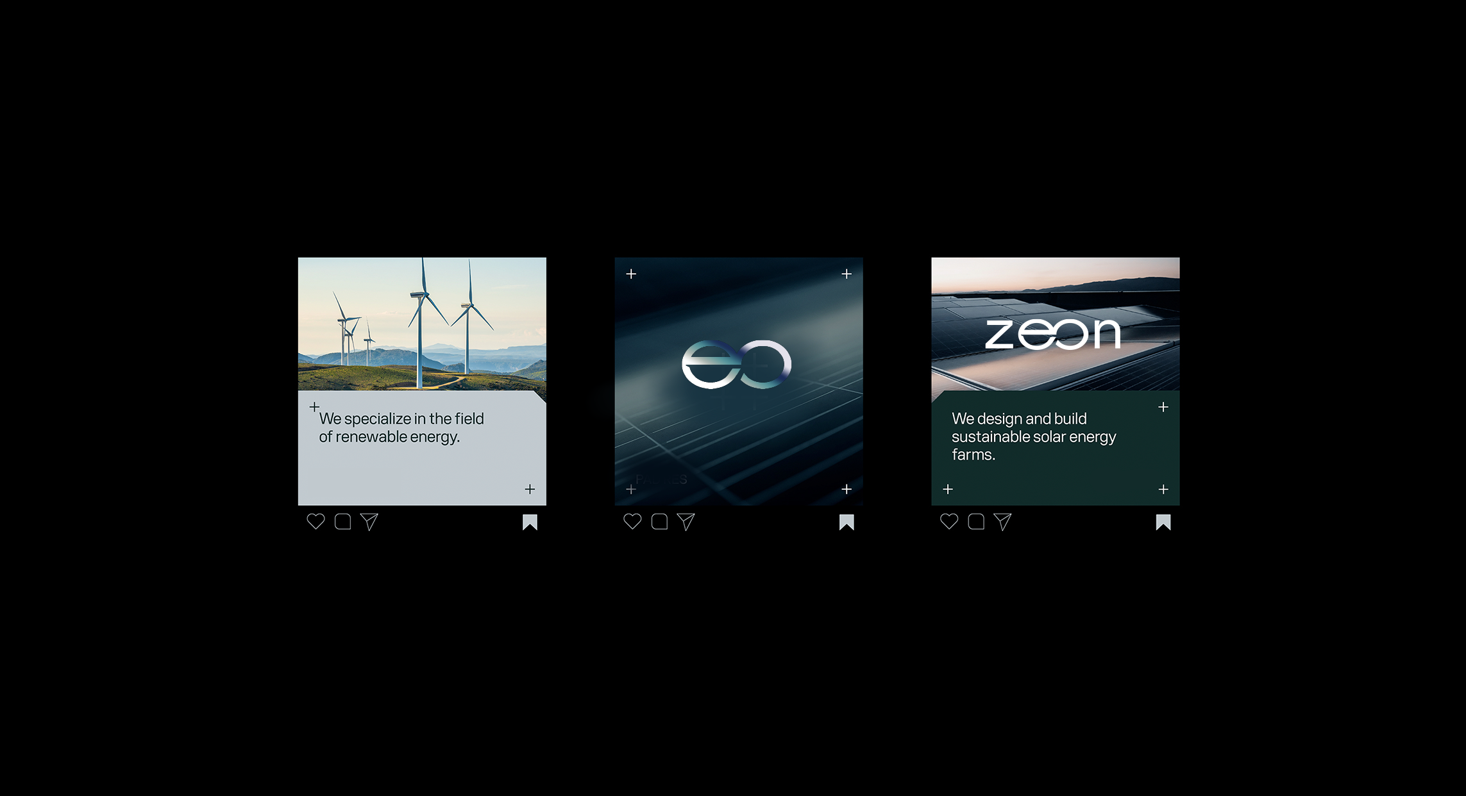Click top-right plus on middle post

coord(847,274)
